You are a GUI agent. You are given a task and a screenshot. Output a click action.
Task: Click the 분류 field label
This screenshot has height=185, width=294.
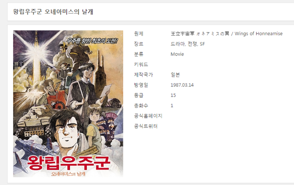[139, 54]
